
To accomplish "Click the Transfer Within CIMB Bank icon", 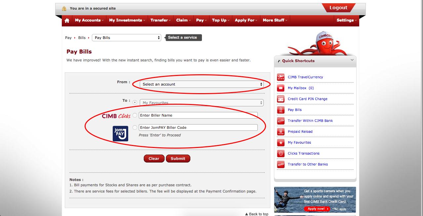I will [281, 121].
